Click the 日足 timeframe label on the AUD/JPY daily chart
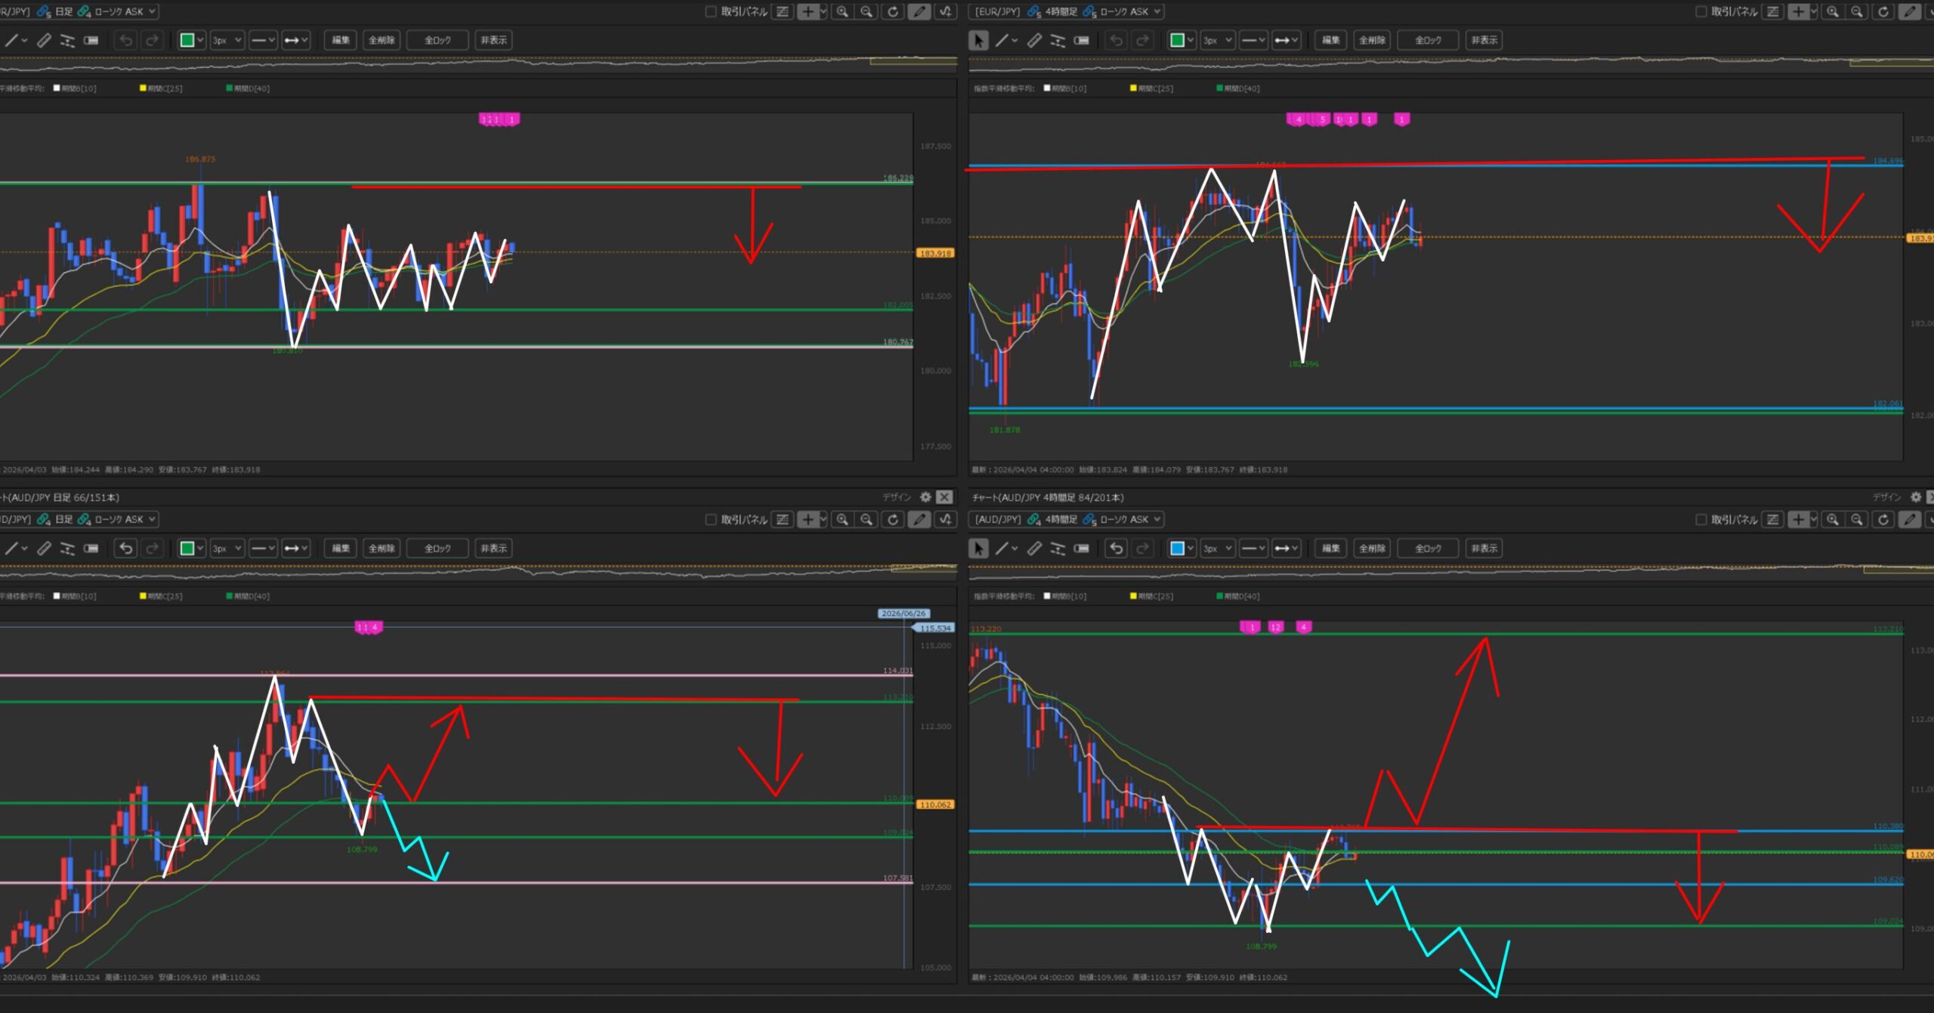 pyautogui.click(x=64, y=519)
